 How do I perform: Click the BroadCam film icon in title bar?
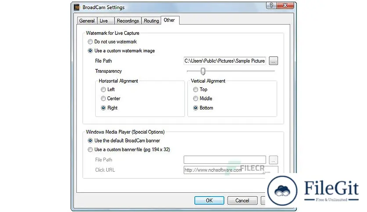[76, 7]
